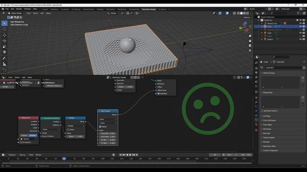The image size is (307, 172).
Task: Open the timeline Playback menu
Action: click(13, 155)
